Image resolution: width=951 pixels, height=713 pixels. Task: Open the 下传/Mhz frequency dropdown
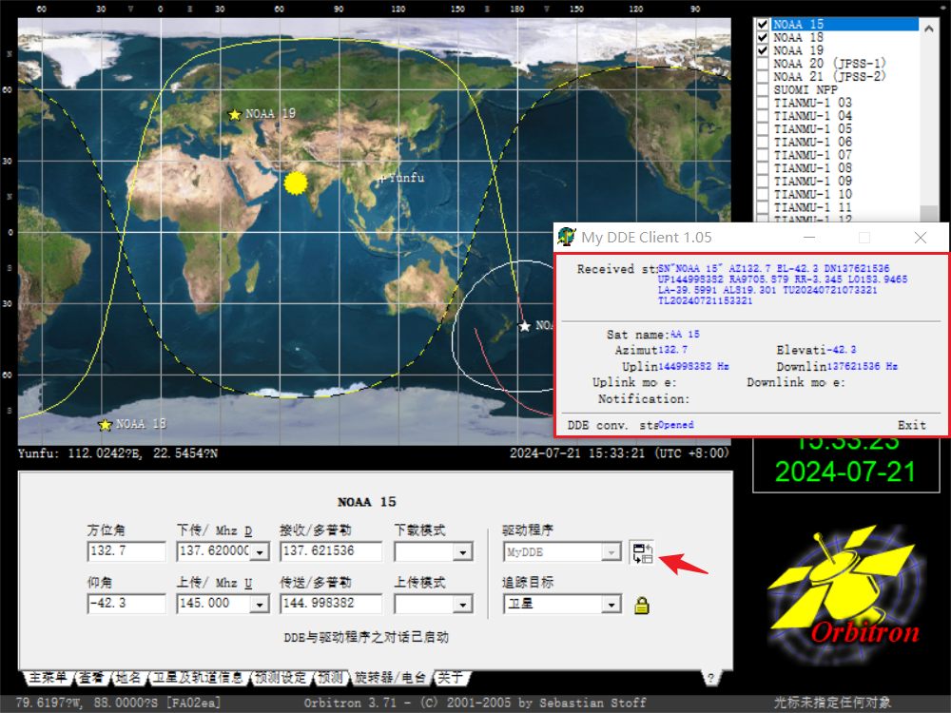coord(260,551)
